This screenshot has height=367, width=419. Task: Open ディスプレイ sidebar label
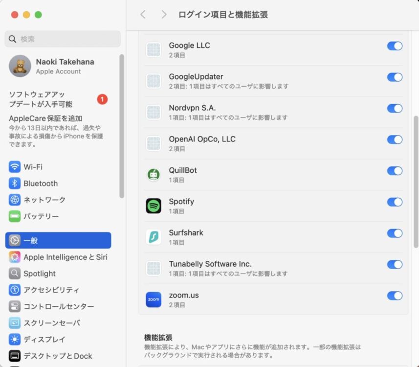click(x=44, y=339)
